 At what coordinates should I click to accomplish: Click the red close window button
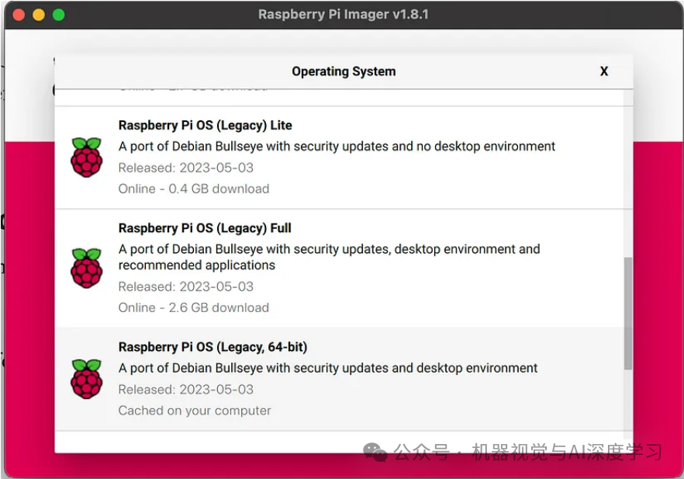point(19,15)
